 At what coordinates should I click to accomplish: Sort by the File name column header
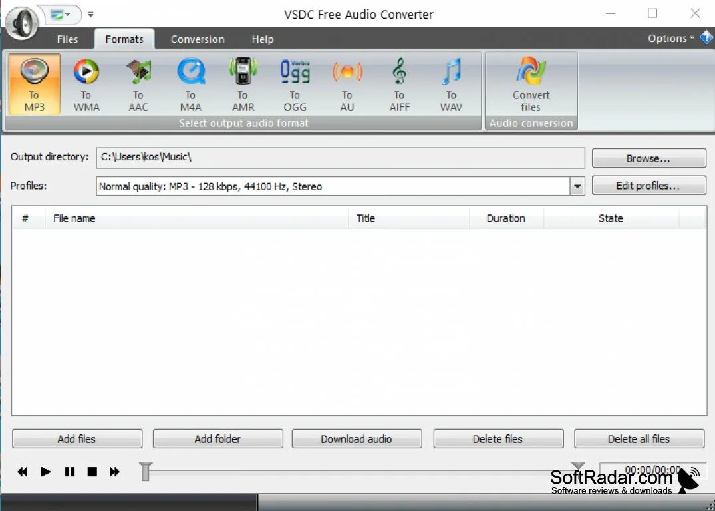pos(196,218)
